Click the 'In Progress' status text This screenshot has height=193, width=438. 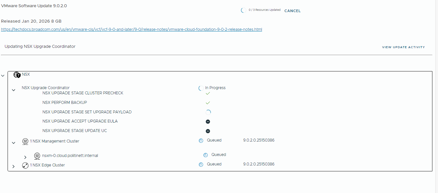click(215, 88)
